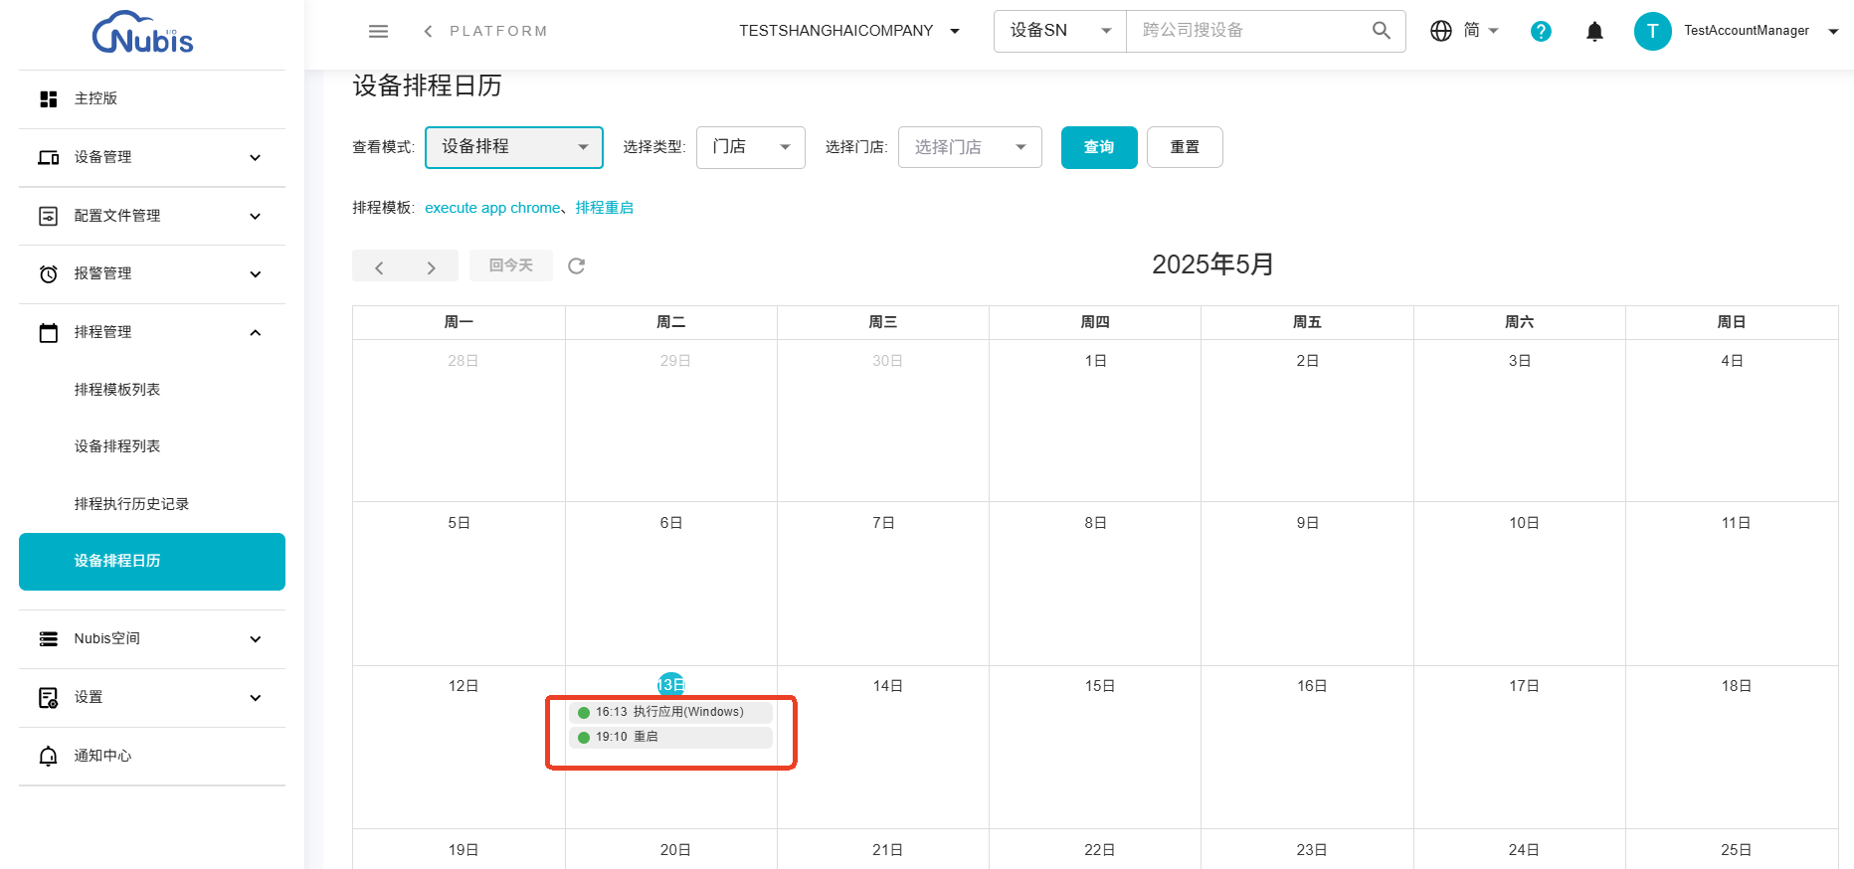Viewport: 1854px width, 869px height.
Task: Select the 25日 date
Action: pyautogui.click(x=1736, y=850)
